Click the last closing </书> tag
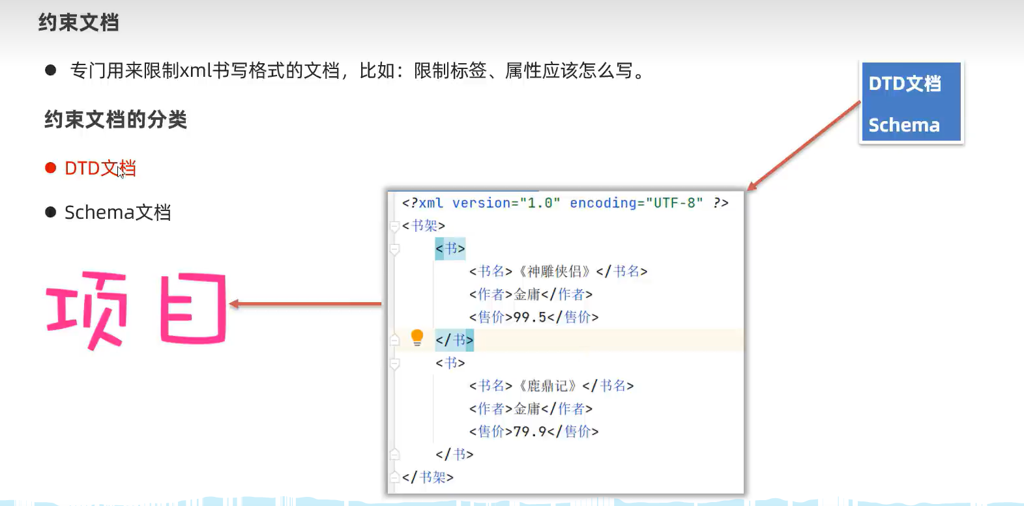 pos(454,455)
